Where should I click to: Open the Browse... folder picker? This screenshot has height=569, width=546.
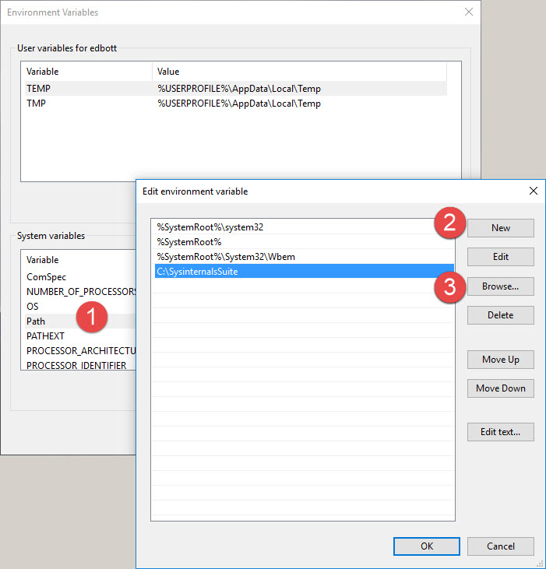500,286
